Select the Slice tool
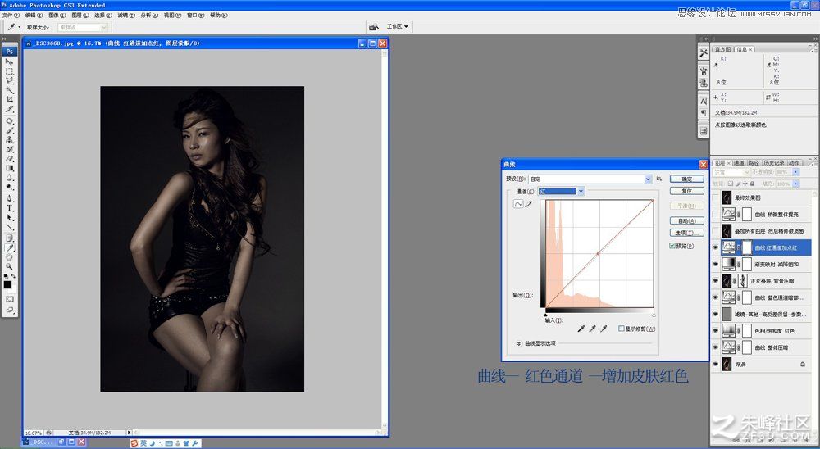820x449 pixels. pos(9,109)
